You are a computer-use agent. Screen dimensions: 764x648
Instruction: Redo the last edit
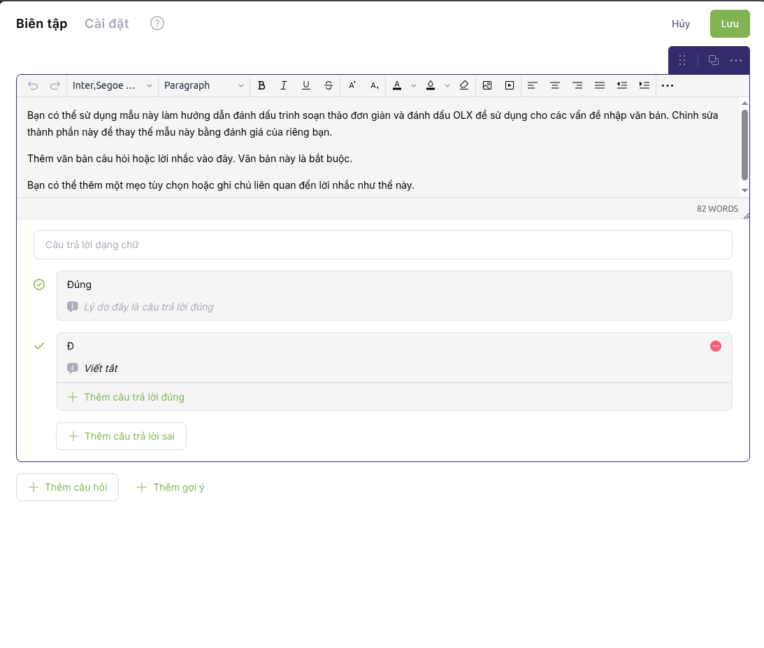click(x=55, y=86)
